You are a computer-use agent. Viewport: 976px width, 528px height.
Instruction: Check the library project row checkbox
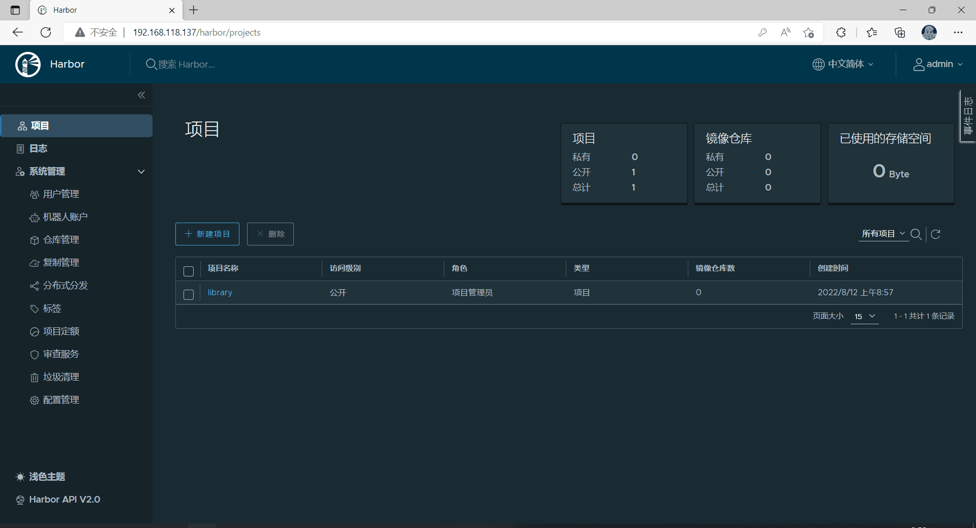(189, 295)
